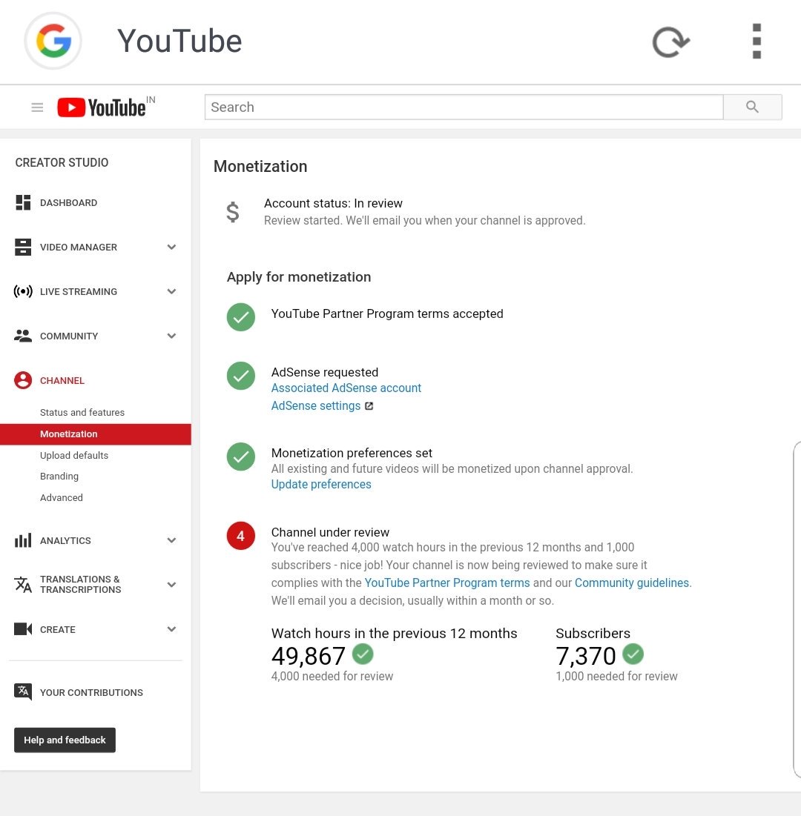Viewport: 801px width, 816px height.
Task: Click '1,000 needed for review' text
Action: (616, 677)
